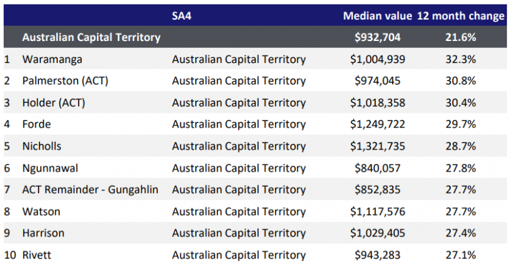Click the 27.1% change for Rivett
The image size is (510, 263).
coord(460,255)
